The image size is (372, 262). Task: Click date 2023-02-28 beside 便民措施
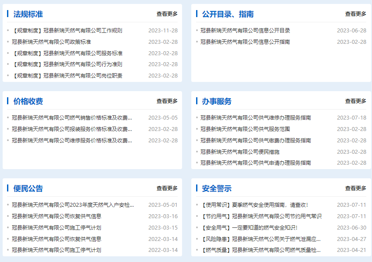(x=351, y=152)
